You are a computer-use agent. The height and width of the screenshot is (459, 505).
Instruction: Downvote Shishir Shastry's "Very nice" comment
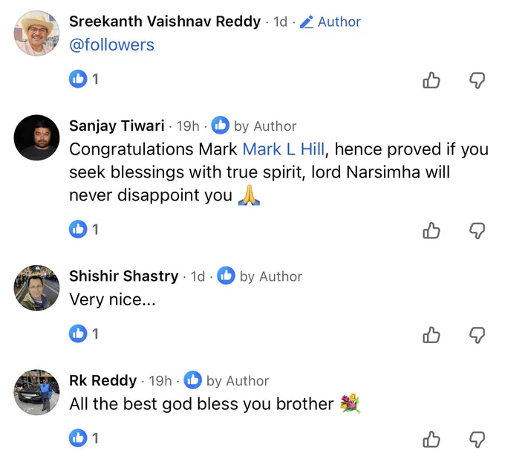click(477, 335)
